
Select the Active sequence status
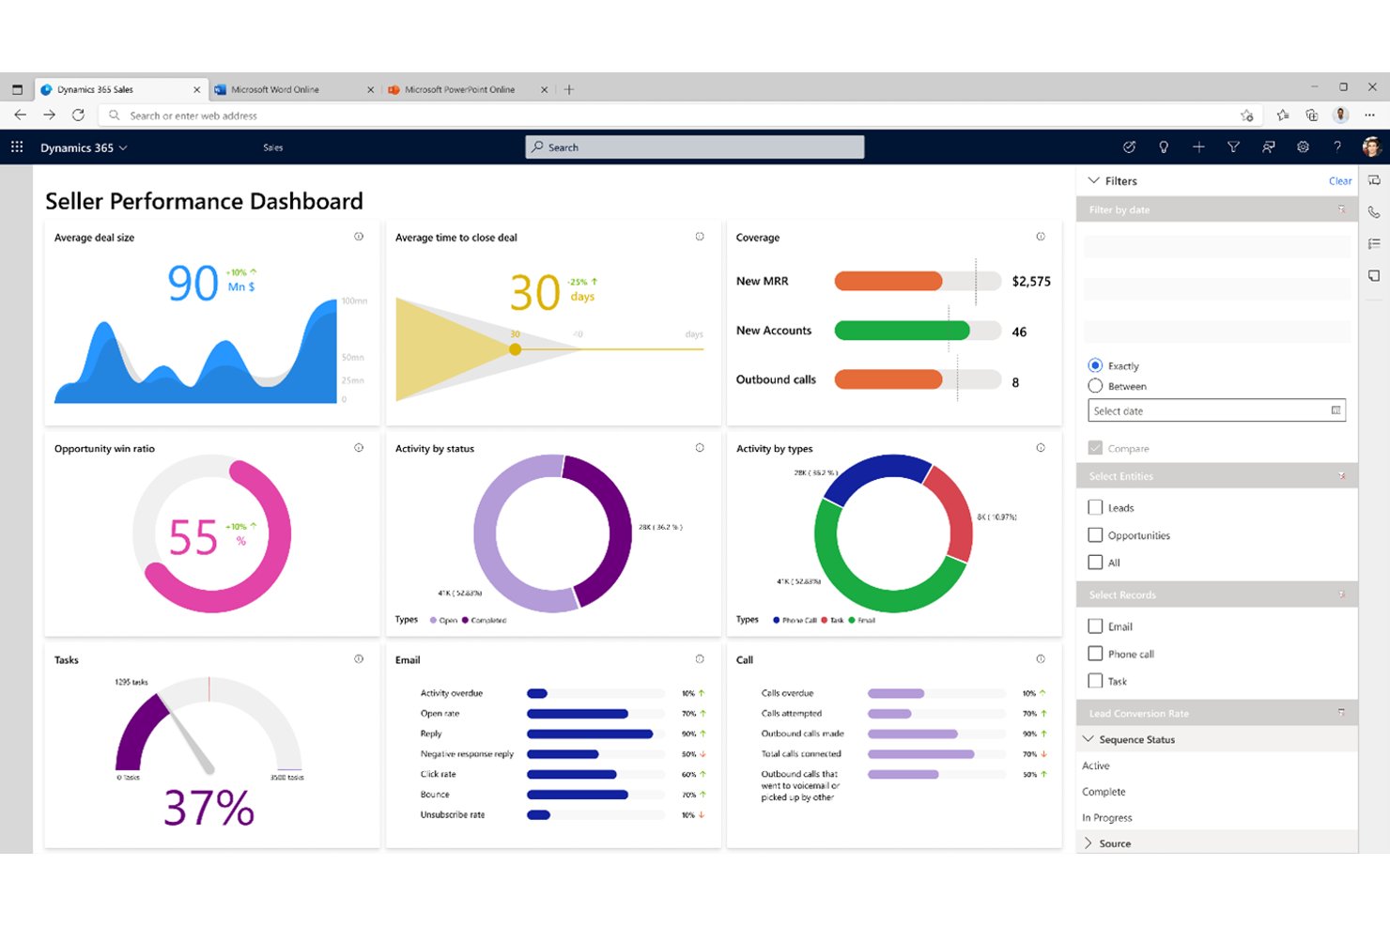1096,765
